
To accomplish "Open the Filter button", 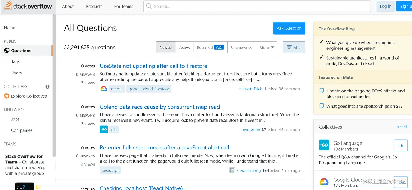I will coord(294,47).
